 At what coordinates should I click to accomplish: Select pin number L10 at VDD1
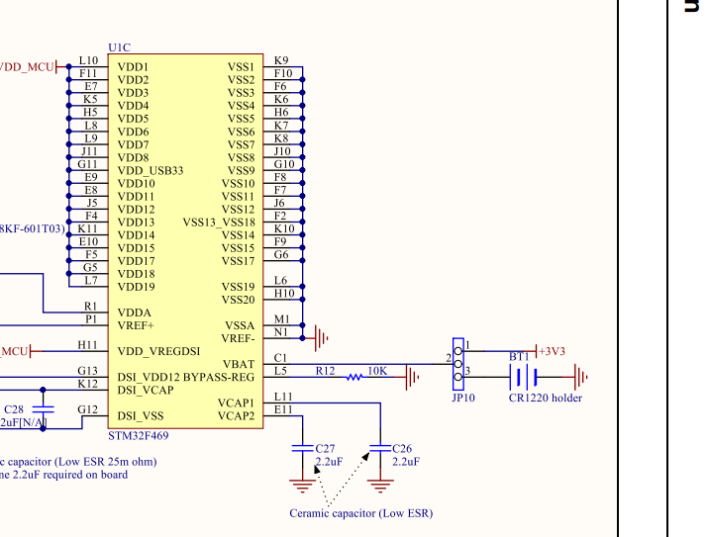(88, 61)
